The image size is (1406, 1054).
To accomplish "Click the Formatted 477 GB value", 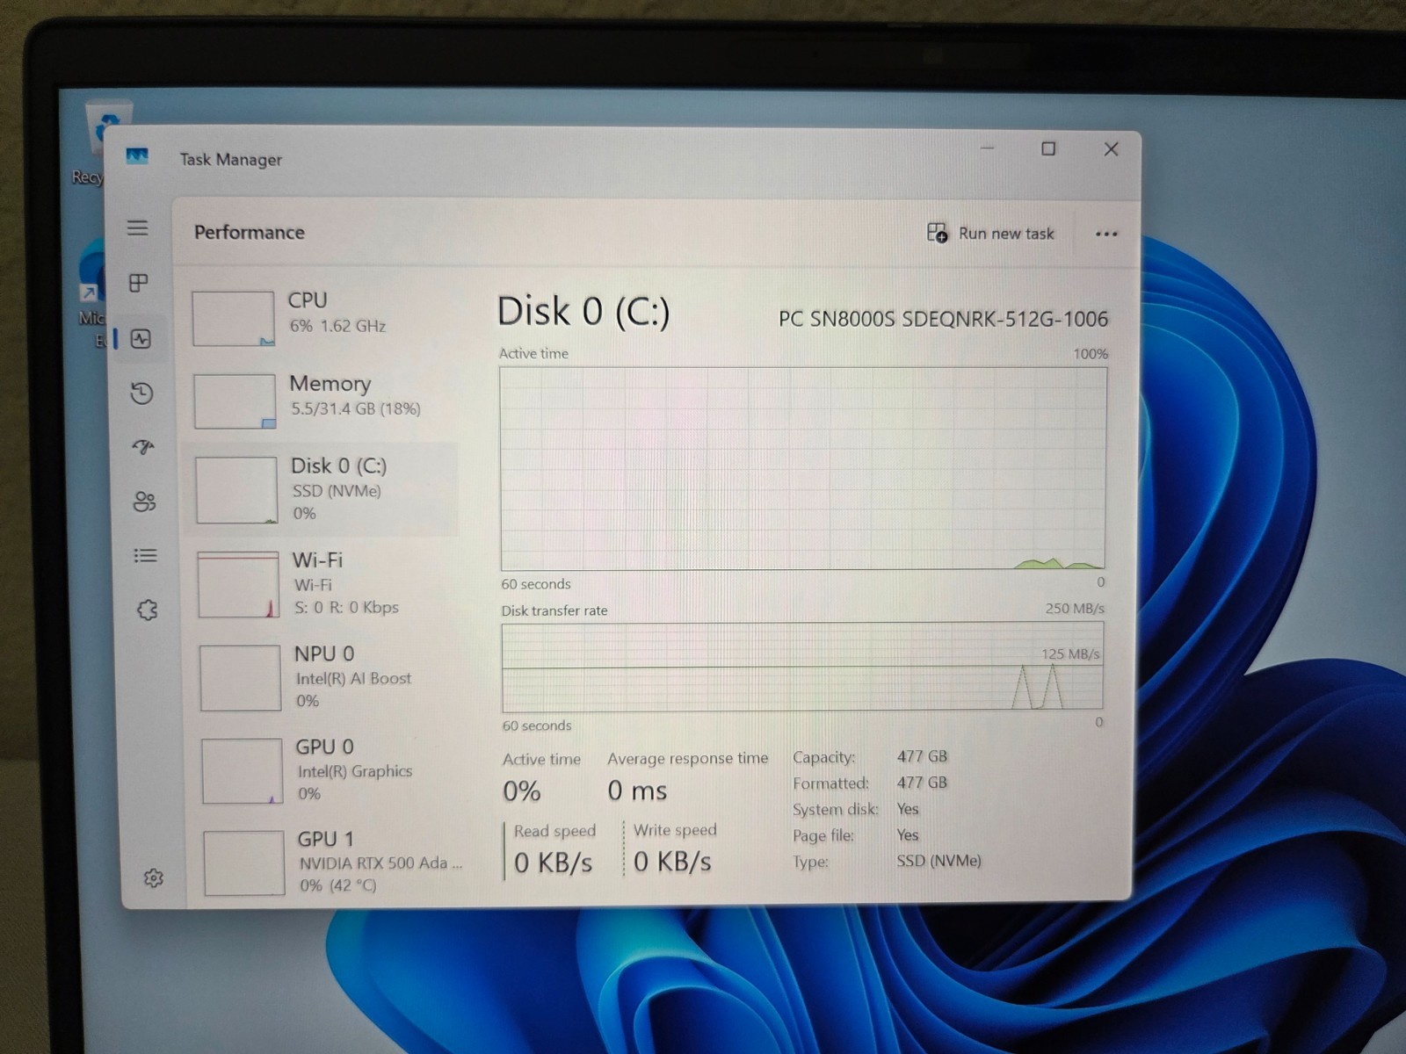I will 922,783.
